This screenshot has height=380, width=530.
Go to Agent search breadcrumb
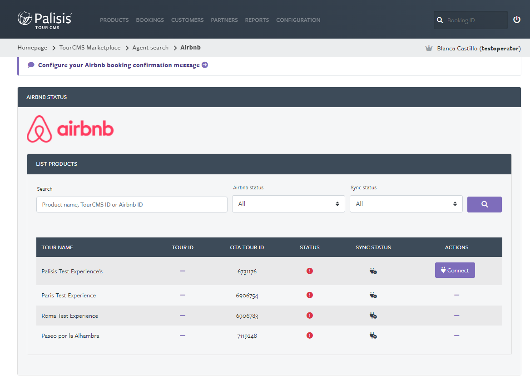point(150,48)
